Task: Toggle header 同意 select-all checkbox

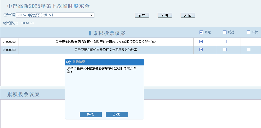Action: click(201, 32)
